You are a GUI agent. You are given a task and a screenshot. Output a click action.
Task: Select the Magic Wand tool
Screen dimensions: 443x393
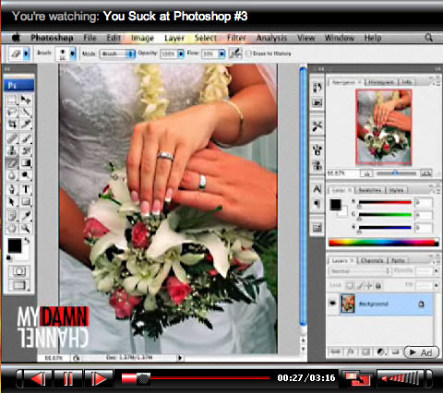click(x=26, y=112)
